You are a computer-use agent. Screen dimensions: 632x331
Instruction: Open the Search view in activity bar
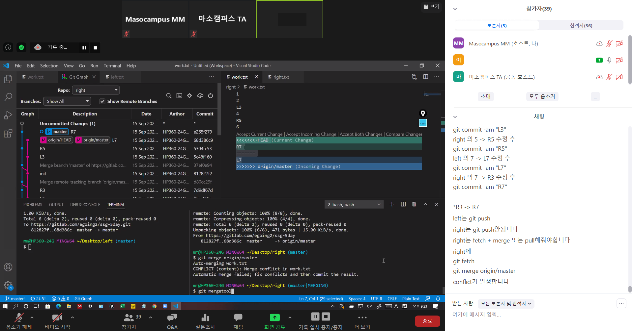8,97
